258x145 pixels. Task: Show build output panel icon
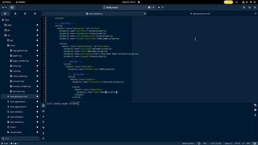(x=44, y=106)
